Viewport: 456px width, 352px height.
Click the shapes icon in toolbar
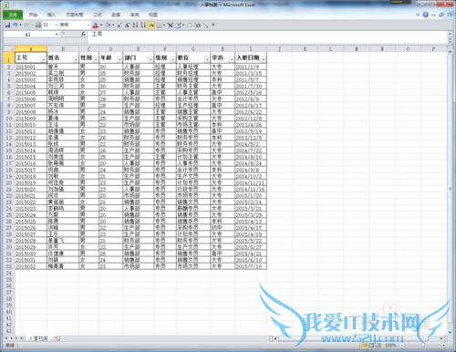point(190,25)
